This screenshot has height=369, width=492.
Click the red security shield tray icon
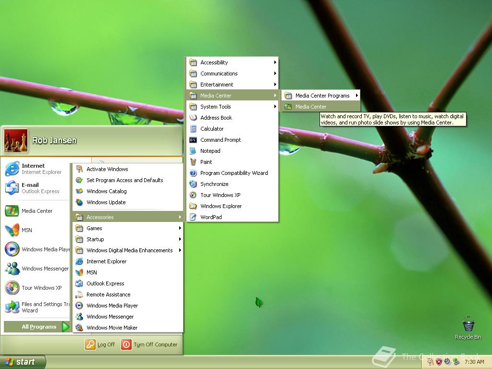(x=439, y=362)
